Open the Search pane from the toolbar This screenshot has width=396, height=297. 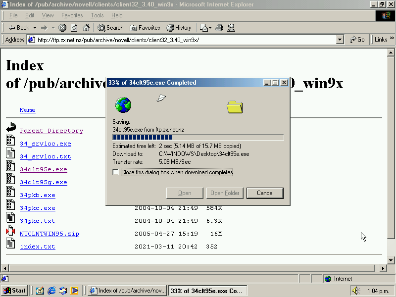coord(110,28)
